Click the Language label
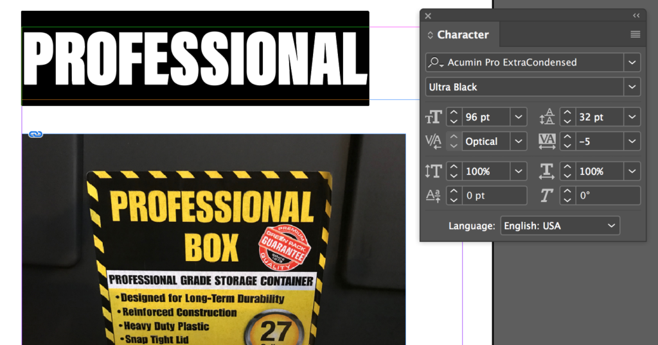The width and height of the screenshot is (658, 345). [x=472, y=226]
